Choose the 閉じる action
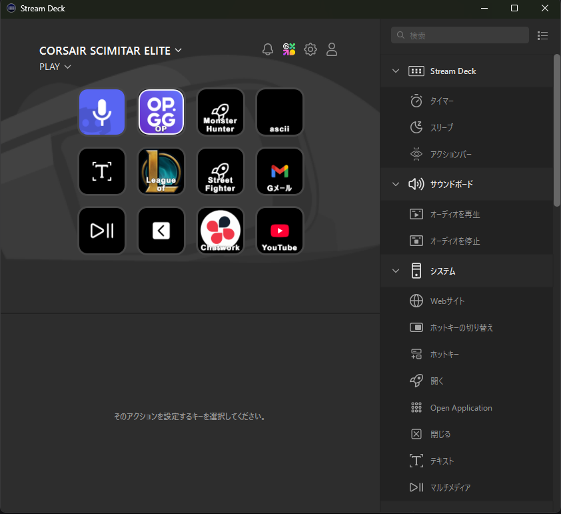 click(466, 434)
